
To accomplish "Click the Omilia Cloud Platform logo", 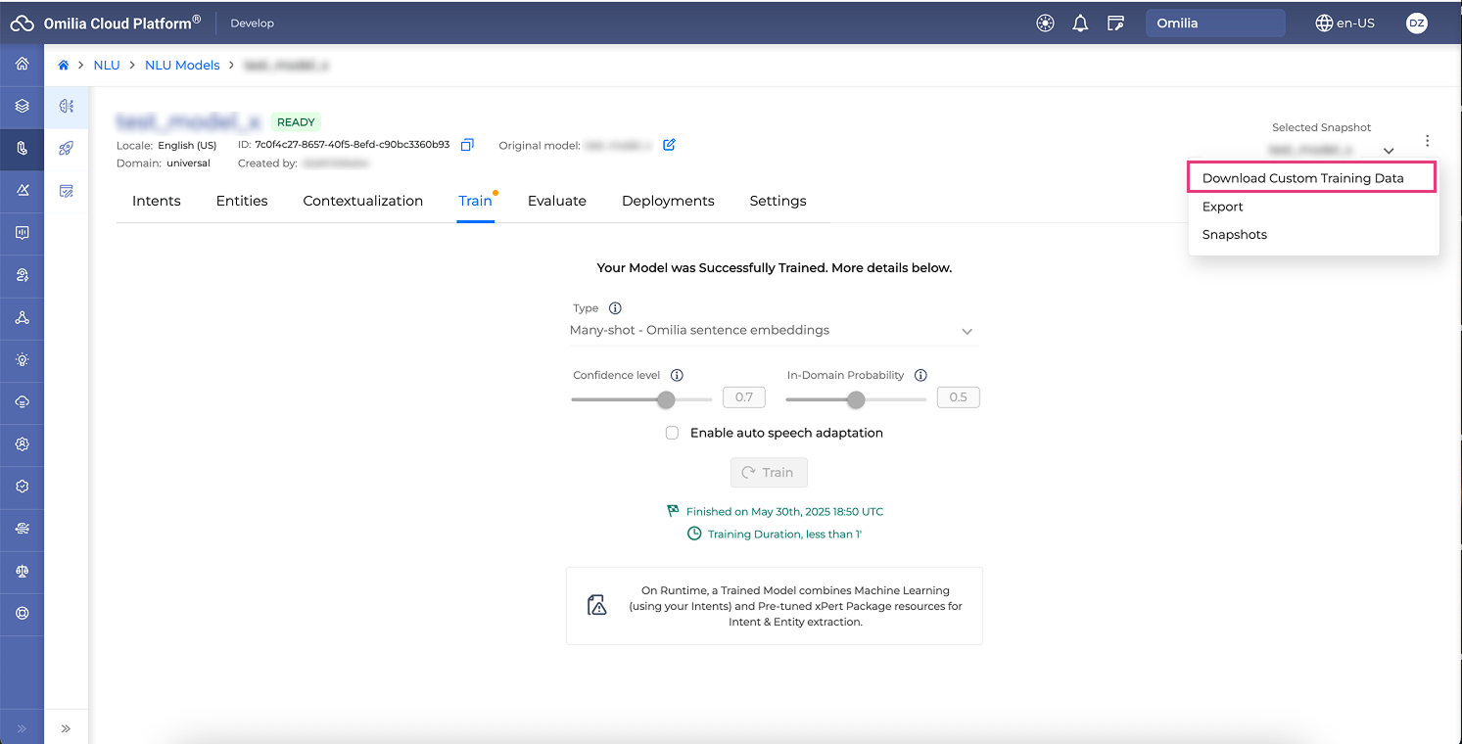I will click(105, 23).
